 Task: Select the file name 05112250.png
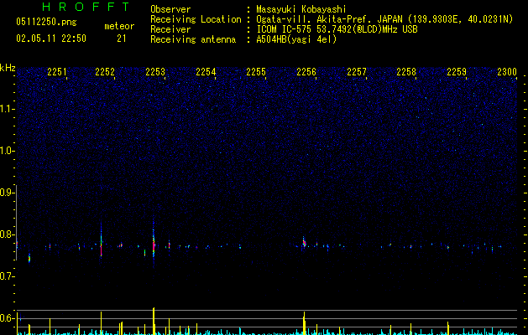46,23
